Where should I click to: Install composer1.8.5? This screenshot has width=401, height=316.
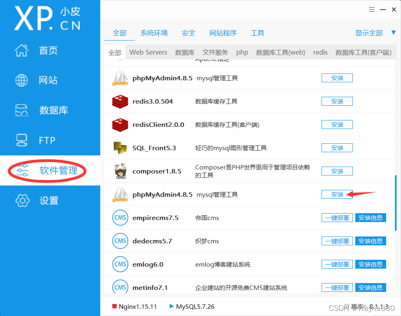click(337, 171)
